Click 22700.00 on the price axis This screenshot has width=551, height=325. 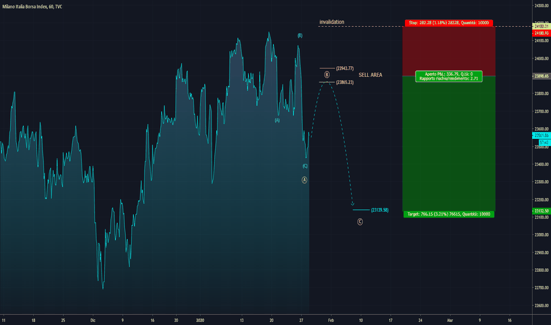coord(542,288)
